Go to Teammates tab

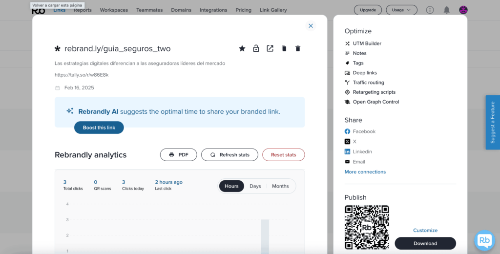[x=149, y=10]
